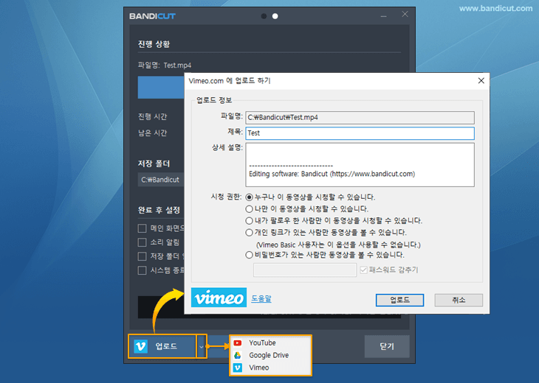Viewport: 539px width, 383px height.
Task: Click the first page indicator dot
Action: [x=264, y=16]
